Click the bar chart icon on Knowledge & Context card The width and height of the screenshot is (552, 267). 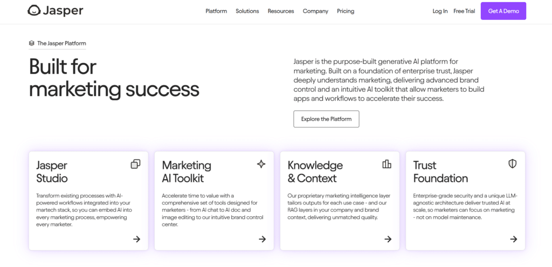pos(387,164)
